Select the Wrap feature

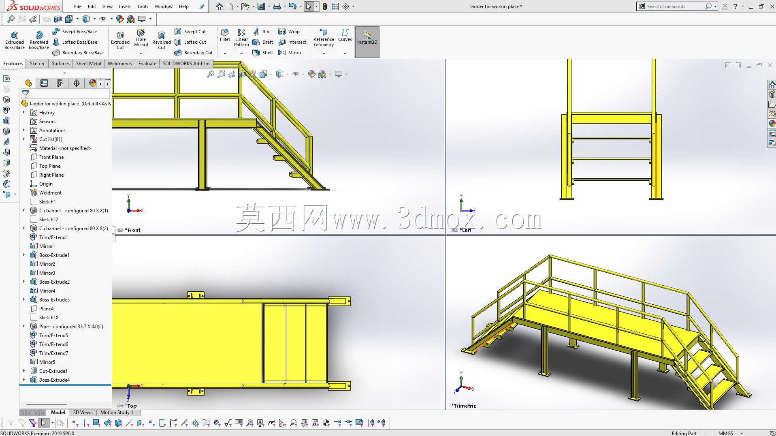289,32
